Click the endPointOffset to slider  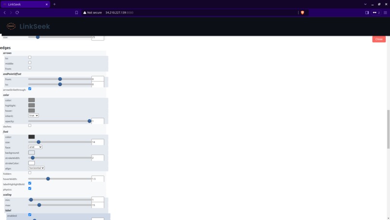pyautogui.click(x=60, y=84)
